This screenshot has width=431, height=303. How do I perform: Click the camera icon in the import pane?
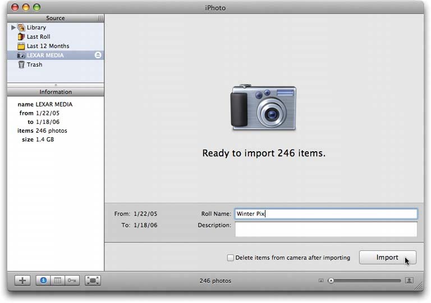coord(263,108)
